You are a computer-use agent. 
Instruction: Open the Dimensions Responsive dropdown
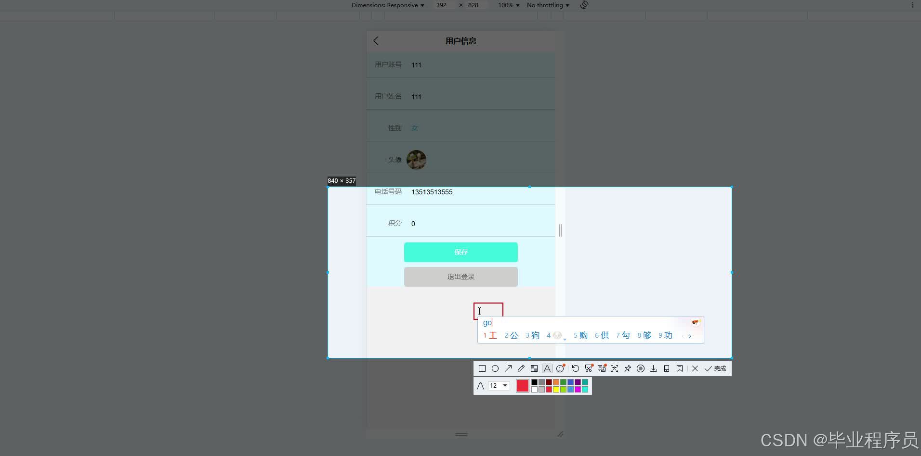[388, 5]
